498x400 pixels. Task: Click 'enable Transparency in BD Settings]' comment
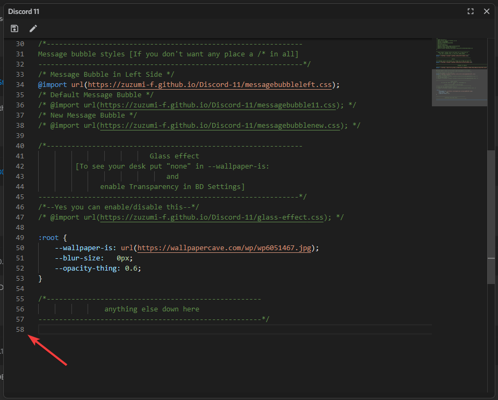[172, 187]
